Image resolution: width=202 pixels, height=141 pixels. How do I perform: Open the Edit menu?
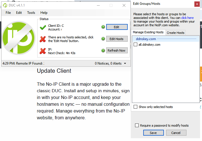(19, 13)
